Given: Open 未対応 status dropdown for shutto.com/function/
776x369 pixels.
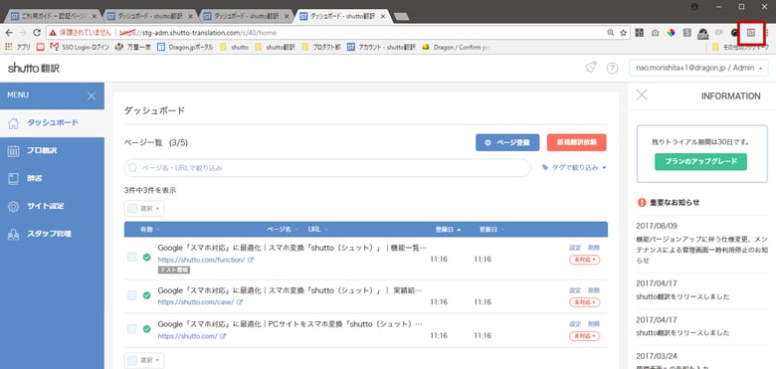Looking at the screenshot, I should click(x=584, y=260).
